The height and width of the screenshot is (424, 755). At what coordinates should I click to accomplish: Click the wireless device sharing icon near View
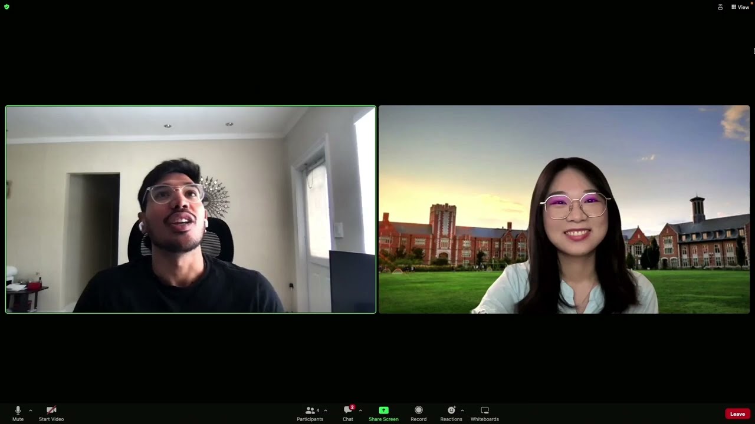[x=720, y=7]
